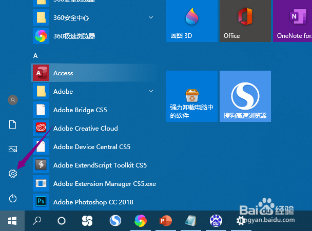Open the 画图 3D tile
312x231 pixels.
(x=192, y=20)
